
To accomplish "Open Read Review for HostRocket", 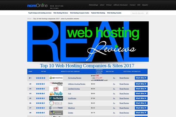I will (x=124, y=98).
